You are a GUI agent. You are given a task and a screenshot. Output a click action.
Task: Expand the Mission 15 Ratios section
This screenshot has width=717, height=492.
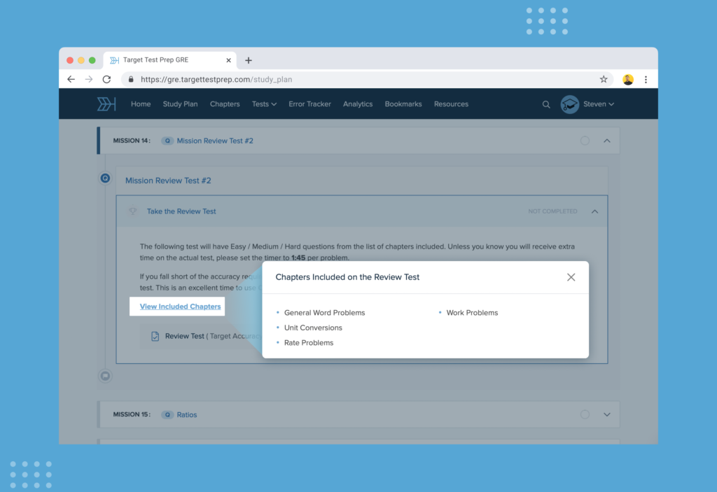(x=606, y=414)
